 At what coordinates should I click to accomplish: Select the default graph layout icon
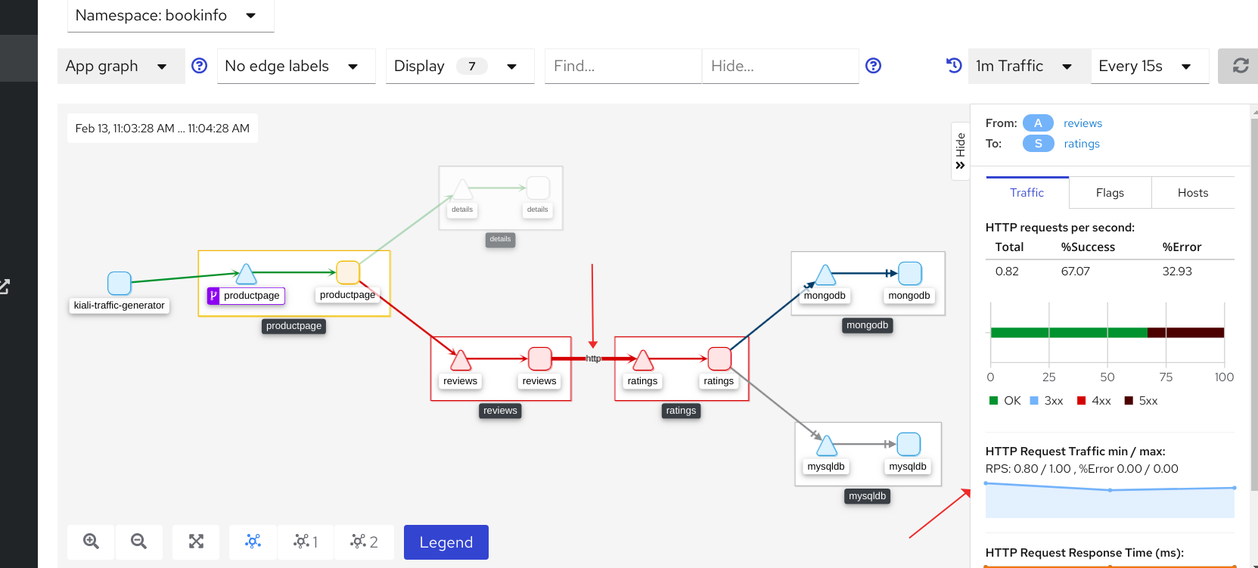tap(253, 542)
